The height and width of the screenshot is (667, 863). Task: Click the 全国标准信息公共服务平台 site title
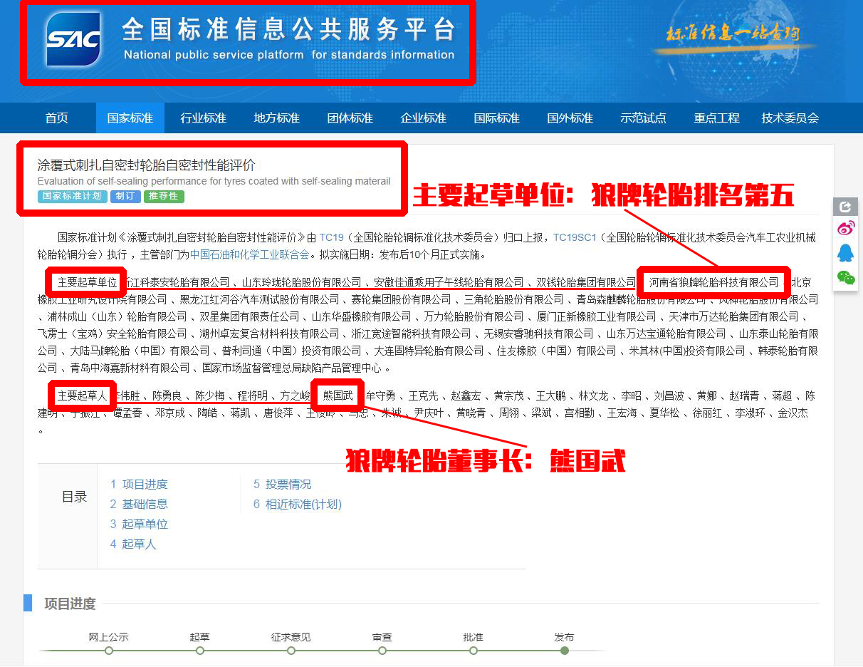click(288, 29)
